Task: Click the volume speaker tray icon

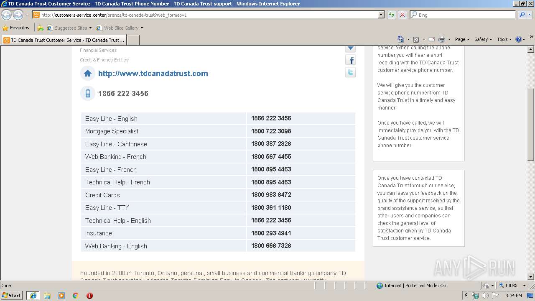Action: 485,296
